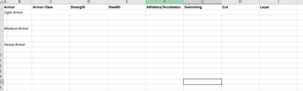Select entire column D via its header
Image resolution: width=303 pixels, height=91 pixels.
(x=89, y=2)
